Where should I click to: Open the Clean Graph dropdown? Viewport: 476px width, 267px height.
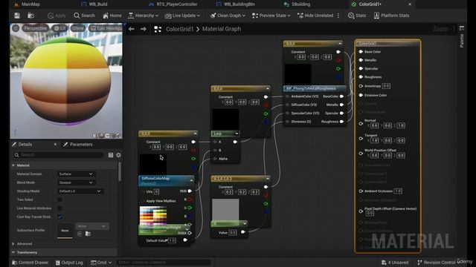pyautogui.click(x=228, y=16)
